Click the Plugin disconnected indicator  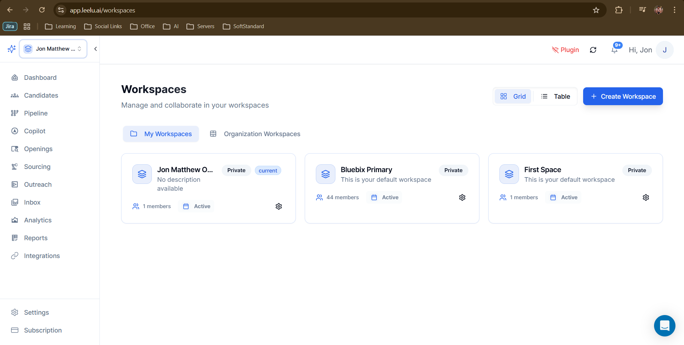(x=565, y=50)
